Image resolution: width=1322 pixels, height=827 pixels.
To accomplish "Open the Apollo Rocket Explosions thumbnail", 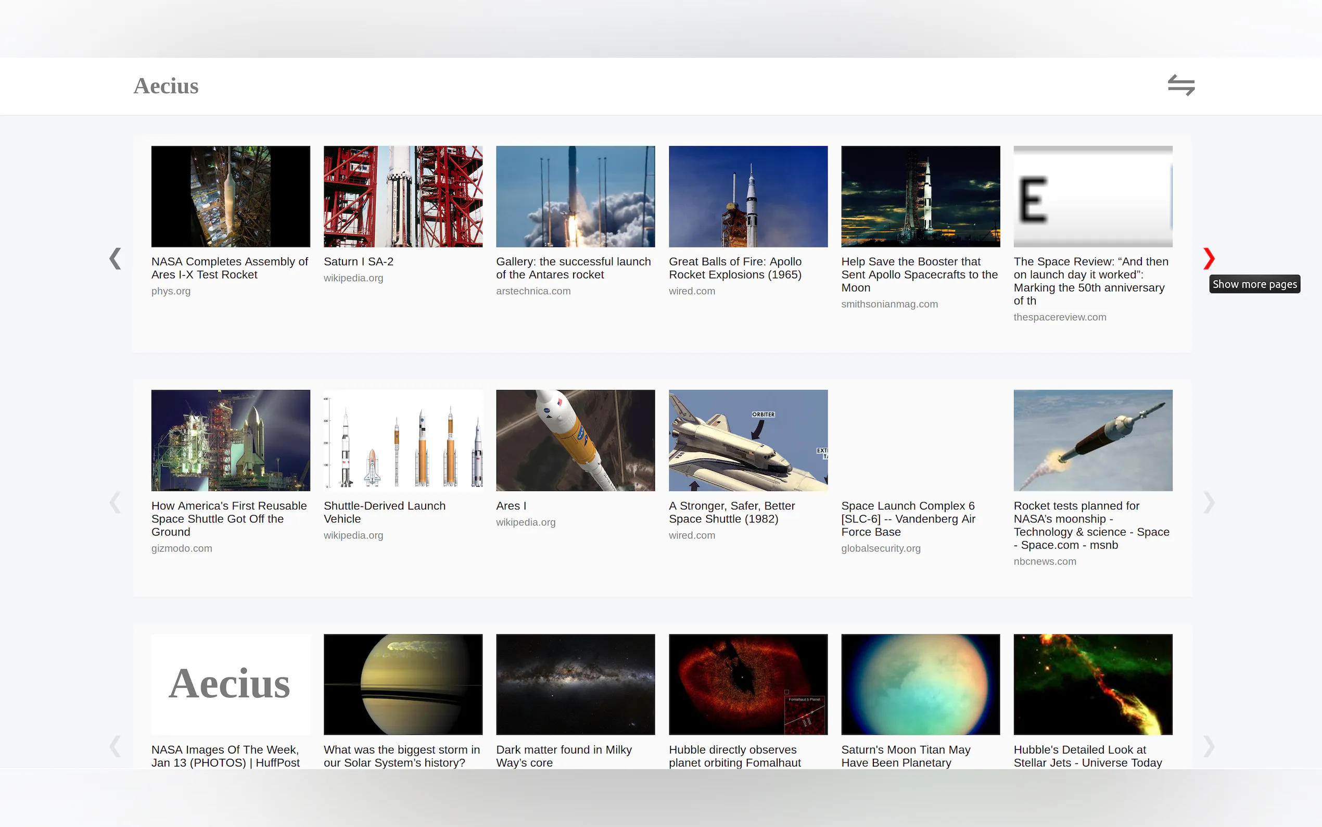I will coord(748,196).
